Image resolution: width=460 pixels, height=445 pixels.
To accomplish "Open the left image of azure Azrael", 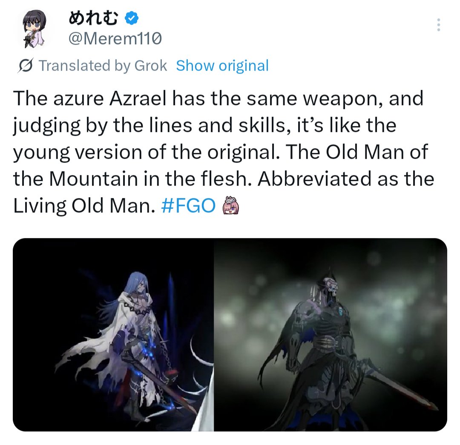I will (113, 334).
